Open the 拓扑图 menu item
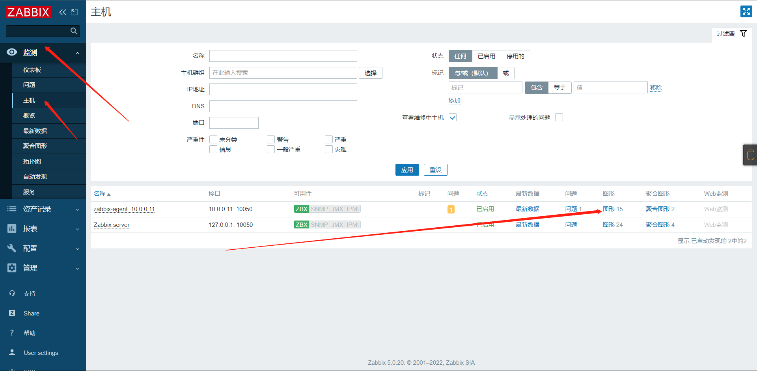Image resolution: width=757 pixels, height=371 pixels. tap(49, 161)
